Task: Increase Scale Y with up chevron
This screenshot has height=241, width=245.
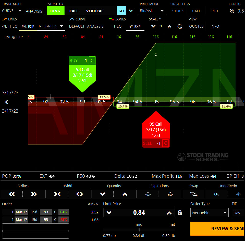Action: [169, 26]
